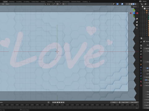This screenshot has height=111, width=149.
Task: Toggle show gizmo button in header
Action: pos(118,4)
